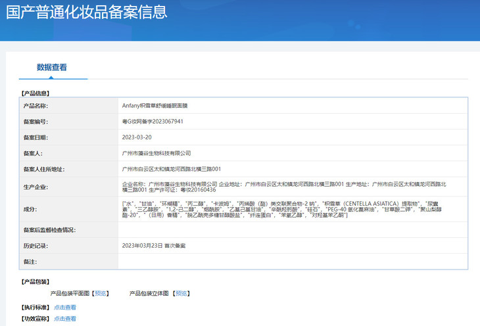Open 点击查看 link for 功效宣称
Image resolution: width=480 pixels, height=326 pixels.
tap(65, 319)
